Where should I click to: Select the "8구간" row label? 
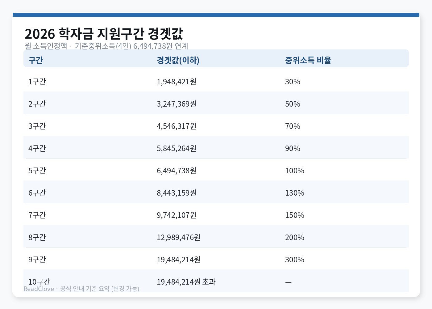click(37, 237)
